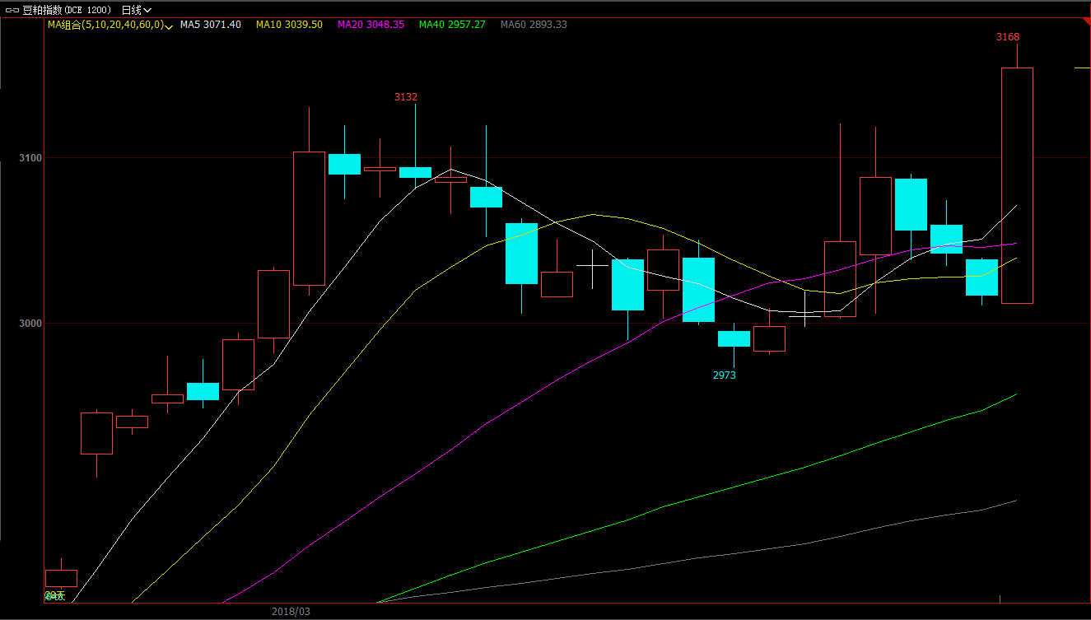Expand the MA组合(5,10,20,40,60,0) indicator dropdown

pyautogui.click(x=109, y=25)
